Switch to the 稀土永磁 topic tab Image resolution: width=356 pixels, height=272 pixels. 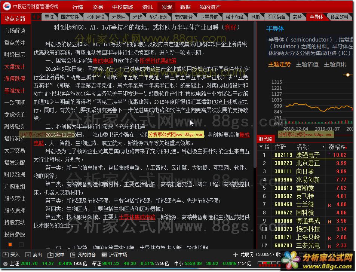point(234,17)
